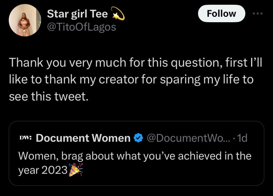
Task: Follow the Star girl Tee account
Action: click(x=221, y=13)
